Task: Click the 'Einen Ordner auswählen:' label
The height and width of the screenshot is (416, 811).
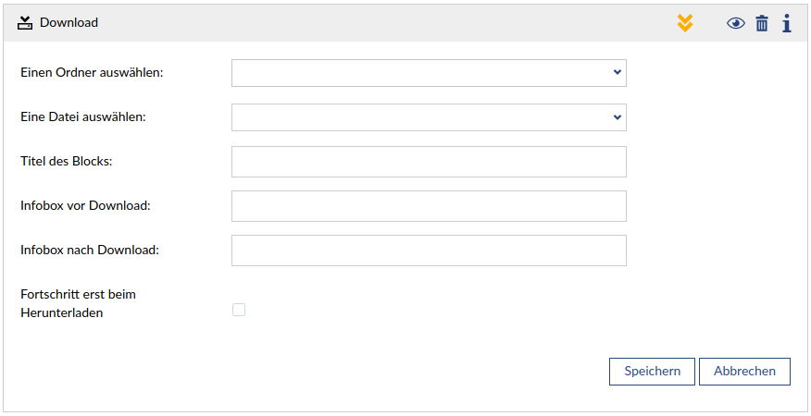Action: pos(92,72)
